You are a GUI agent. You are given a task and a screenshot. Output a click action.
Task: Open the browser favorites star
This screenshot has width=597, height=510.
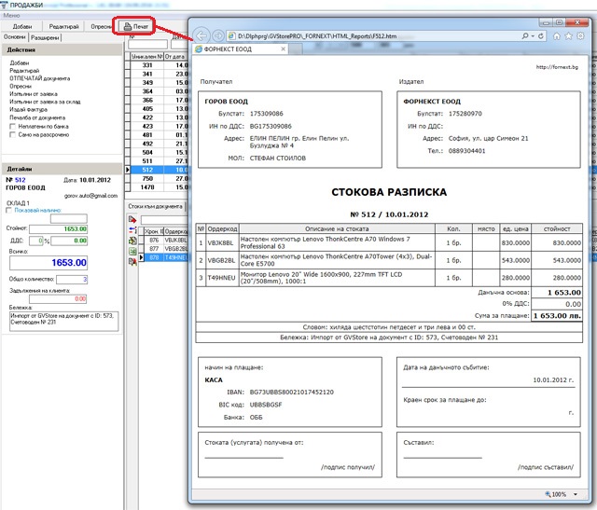point(569,35)
